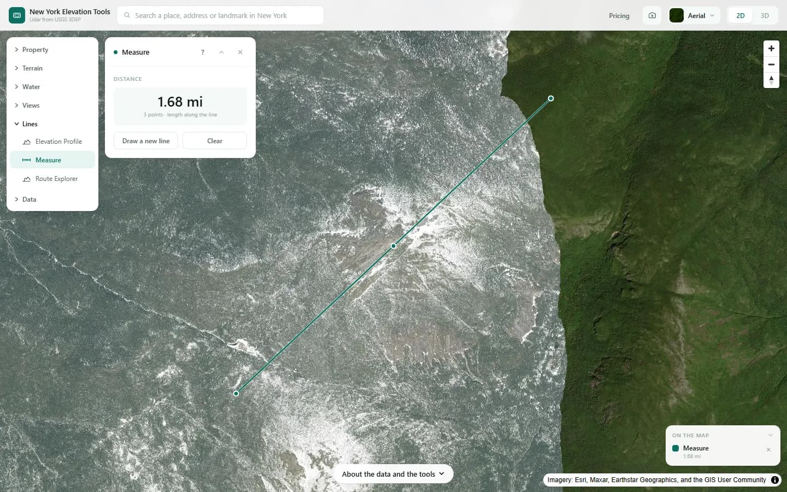The image size is (787, 492).
Task: Open the Aerial basemap dropdown
Action: 694,15
